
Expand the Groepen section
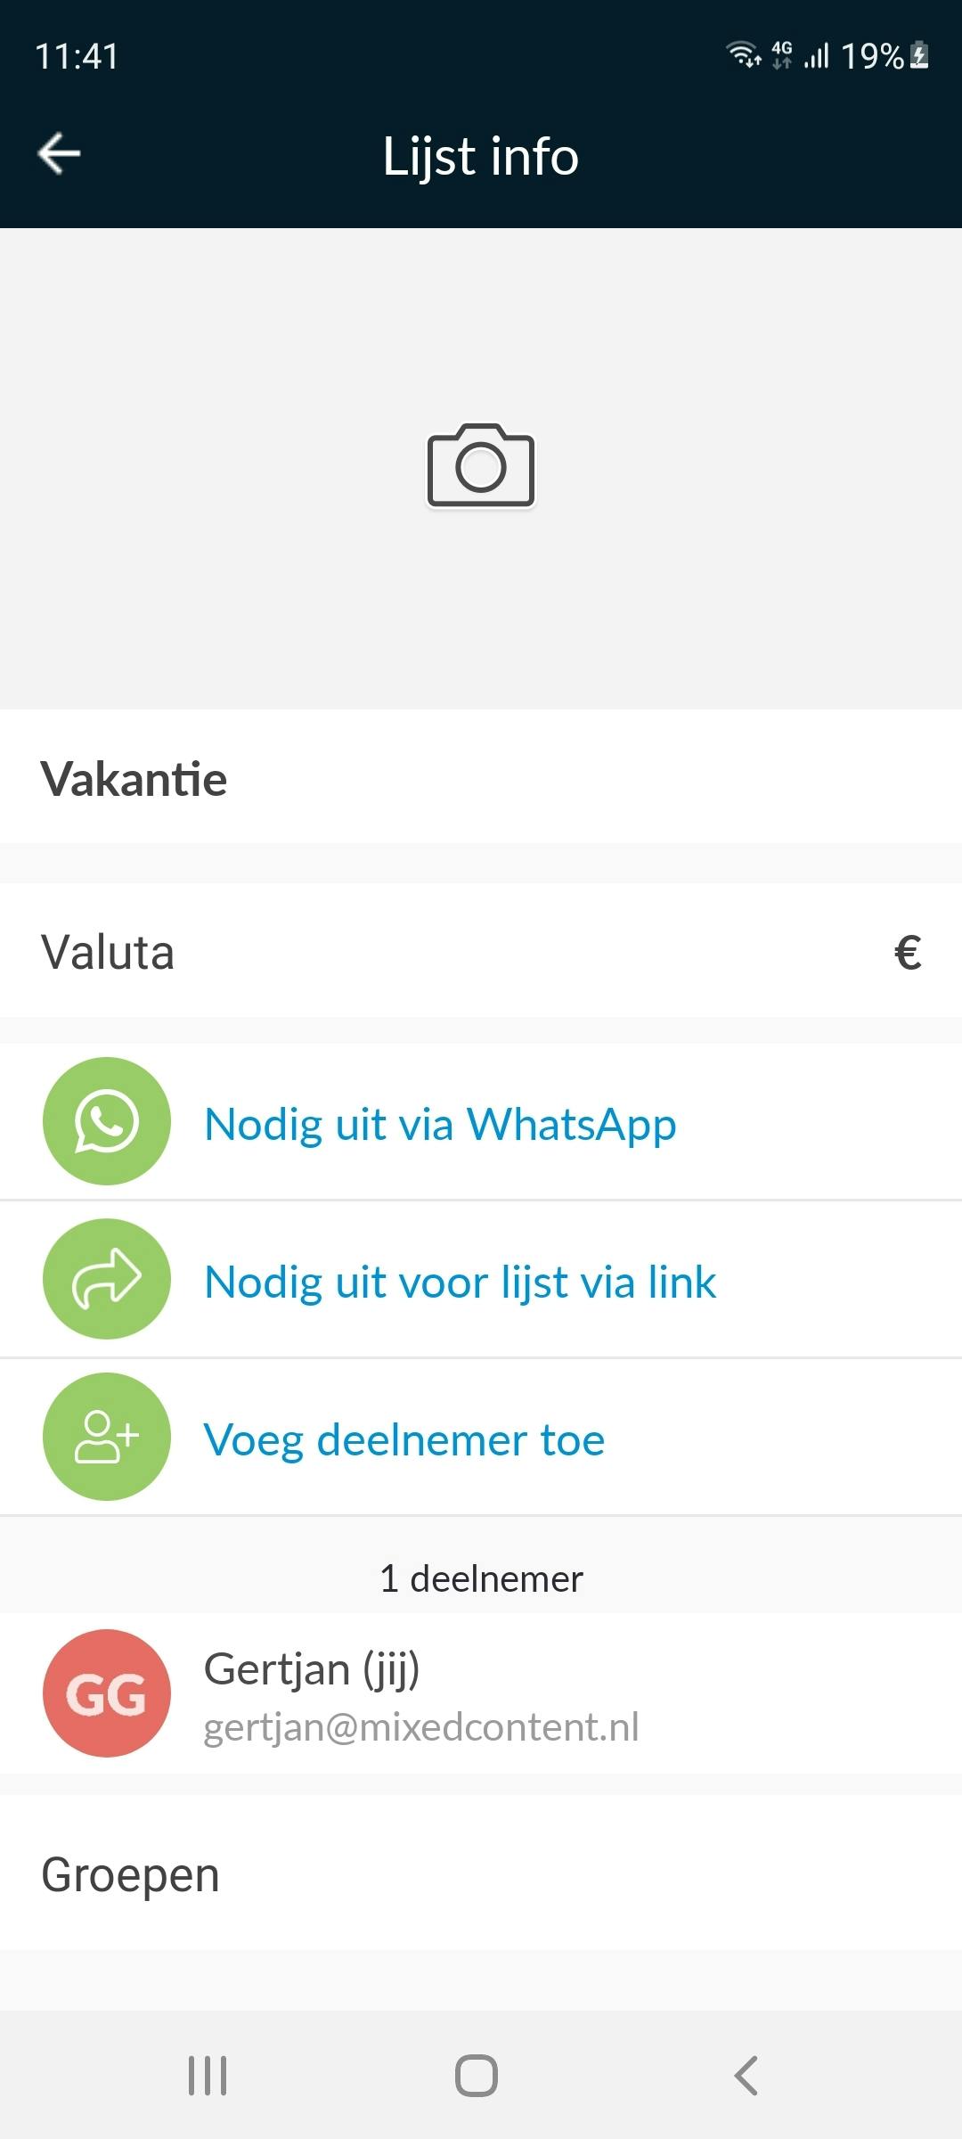(x=130, y=1874)
